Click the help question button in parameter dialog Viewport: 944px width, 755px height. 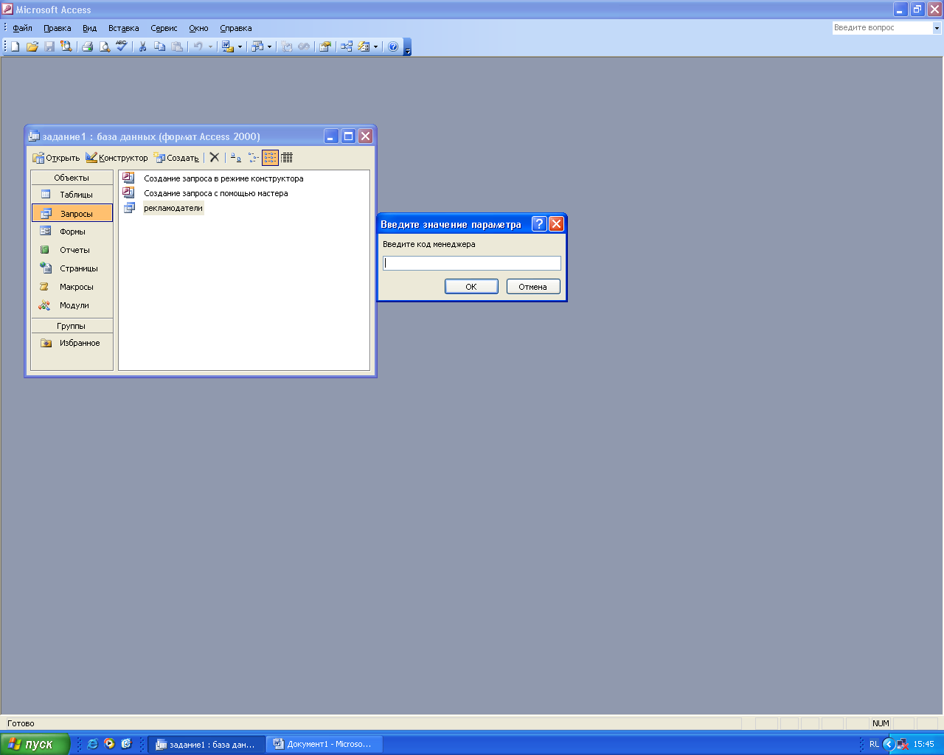pos(539,224)
